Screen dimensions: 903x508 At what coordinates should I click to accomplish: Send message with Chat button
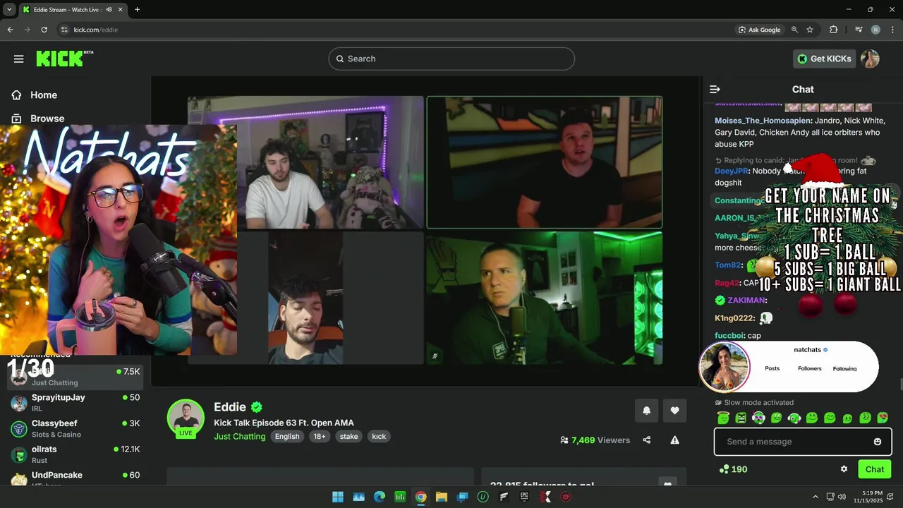click(874, 469)
